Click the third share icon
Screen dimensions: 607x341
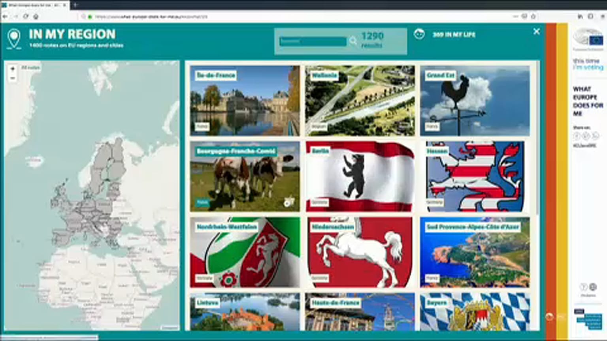595,136
